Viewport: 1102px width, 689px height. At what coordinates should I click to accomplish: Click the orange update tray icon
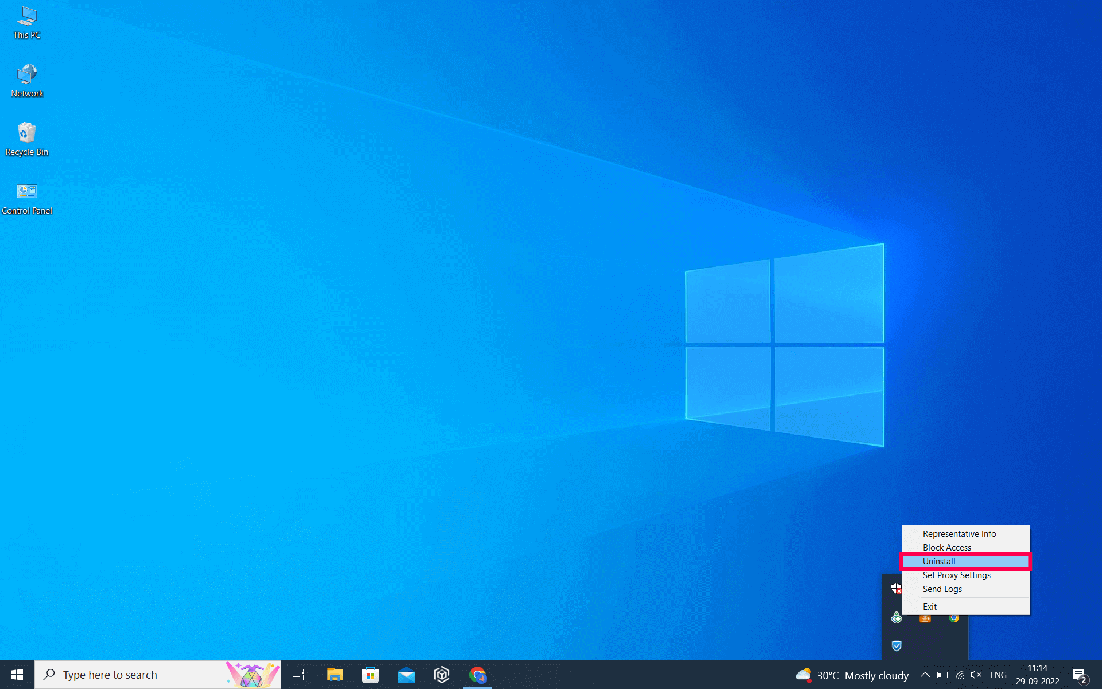tap(925, 618)
